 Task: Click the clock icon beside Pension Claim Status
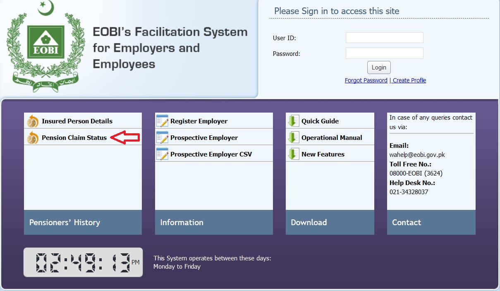pos(32,138)
